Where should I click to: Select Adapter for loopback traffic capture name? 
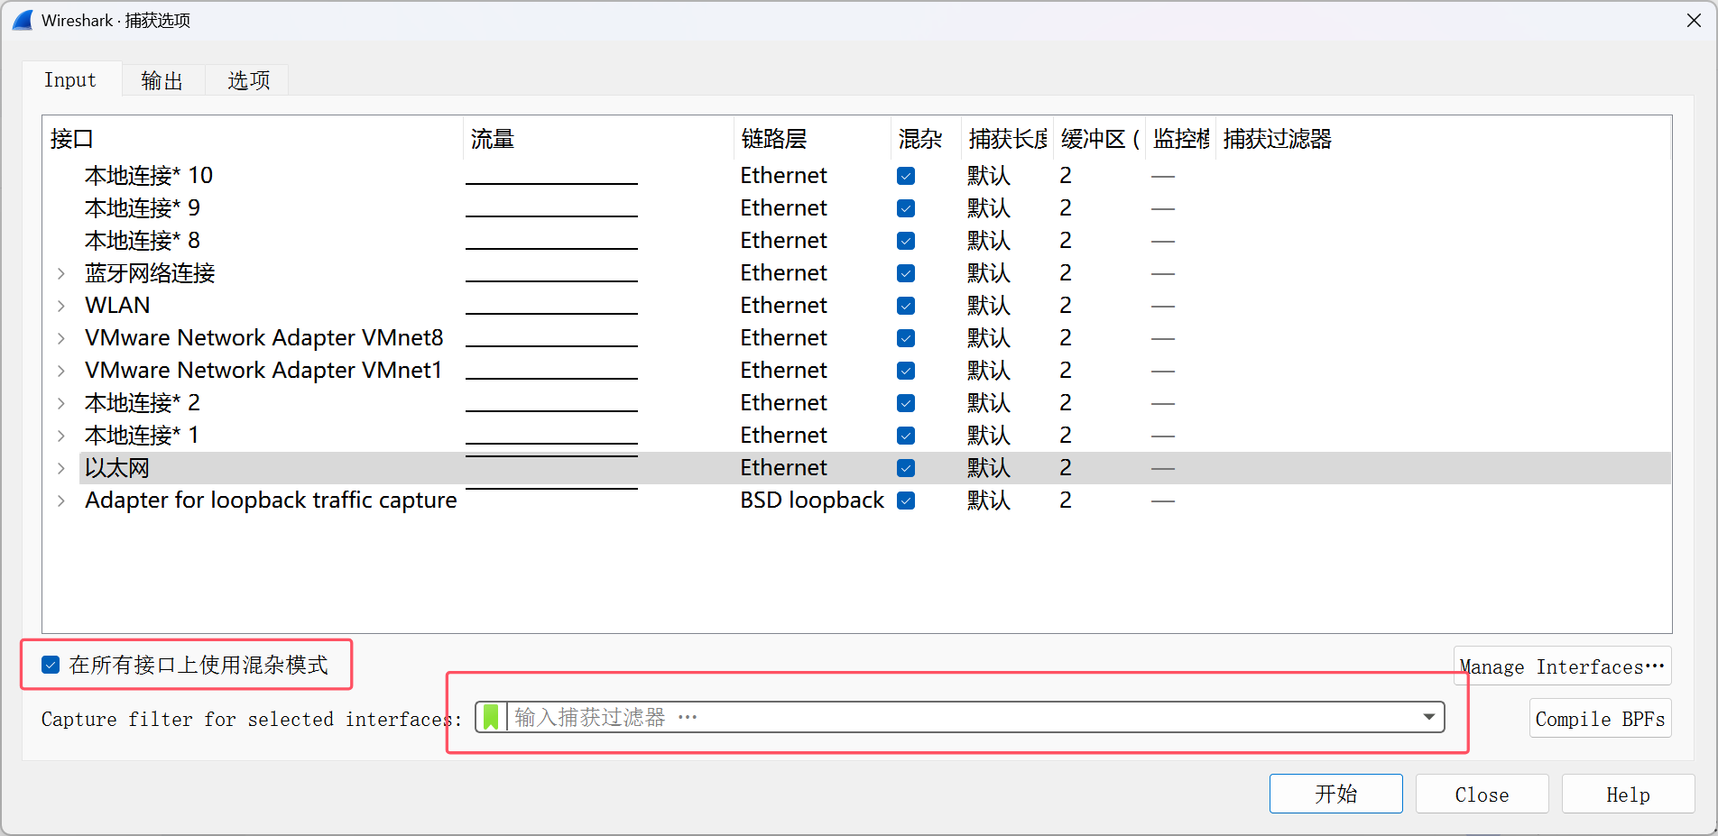pyautogui.click(x=271, y=501)
